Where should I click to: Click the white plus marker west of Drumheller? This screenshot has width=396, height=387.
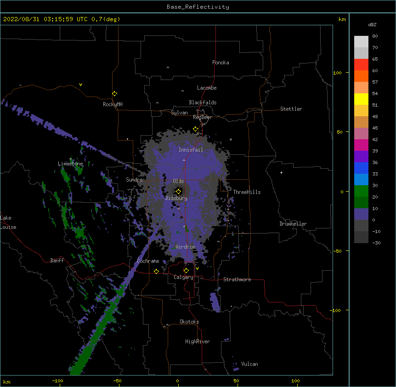281,172
